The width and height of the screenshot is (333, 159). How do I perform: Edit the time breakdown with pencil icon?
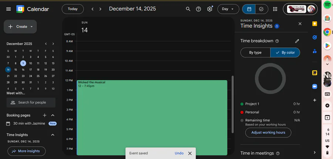tap(297, 41)
